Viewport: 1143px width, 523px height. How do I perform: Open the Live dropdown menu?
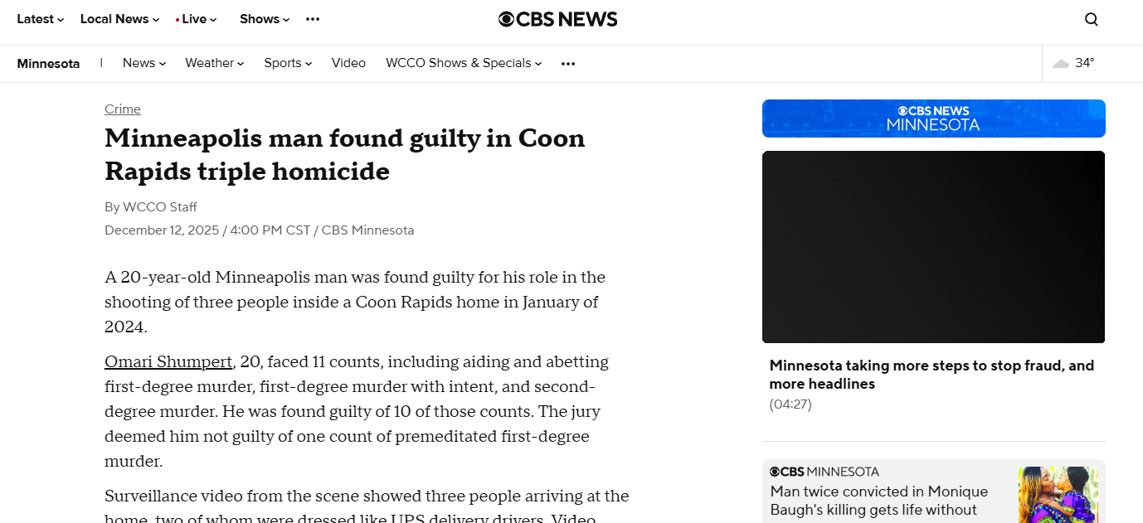coord(197,19)
